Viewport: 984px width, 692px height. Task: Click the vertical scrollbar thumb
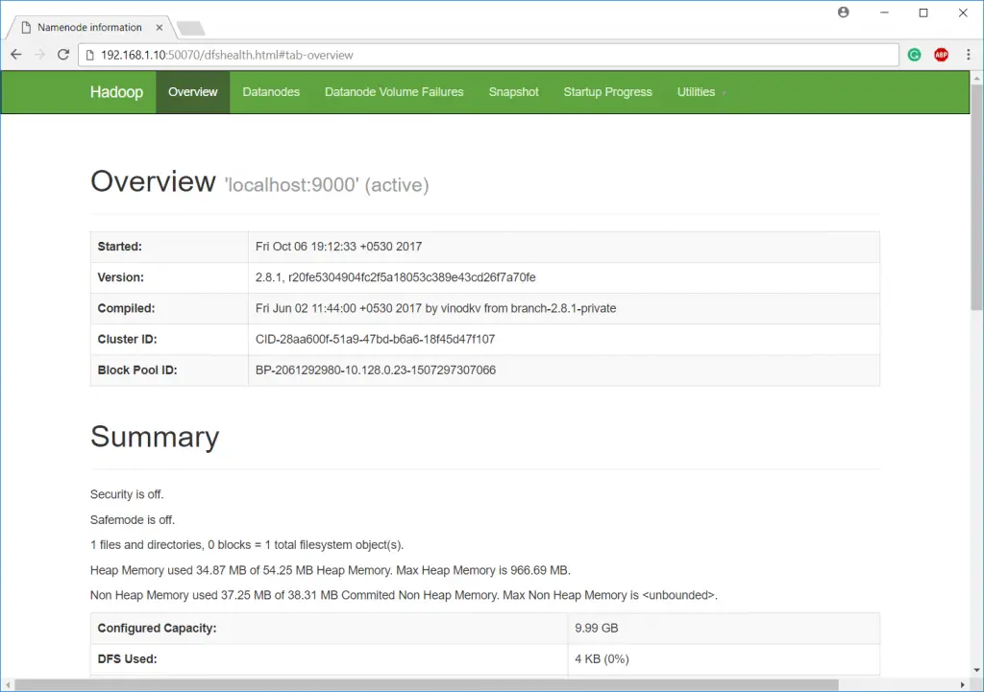tap(976, 196)
